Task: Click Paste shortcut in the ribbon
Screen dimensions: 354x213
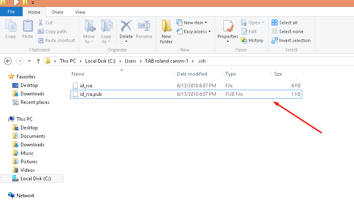Action: coord(57,40)
